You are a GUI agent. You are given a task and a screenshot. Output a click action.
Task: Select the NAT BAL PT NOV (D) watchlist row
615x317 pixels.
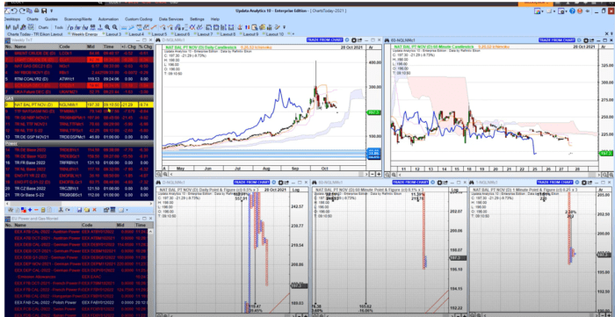pyautogui.click(x=79, y=105)
